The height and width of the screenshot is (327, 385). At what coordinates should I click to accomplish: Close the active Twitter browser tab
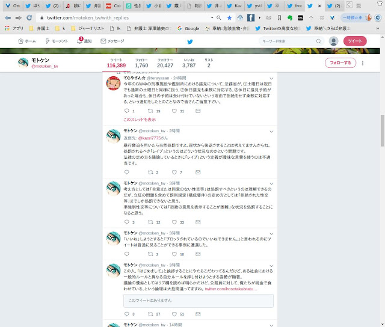tap(319, 6)
